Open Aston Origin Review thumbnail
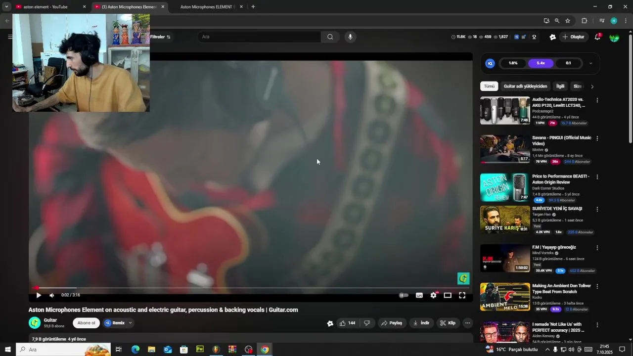Viewport: 633px width, 356px height. pyautogui.click(x=505, y=187)
